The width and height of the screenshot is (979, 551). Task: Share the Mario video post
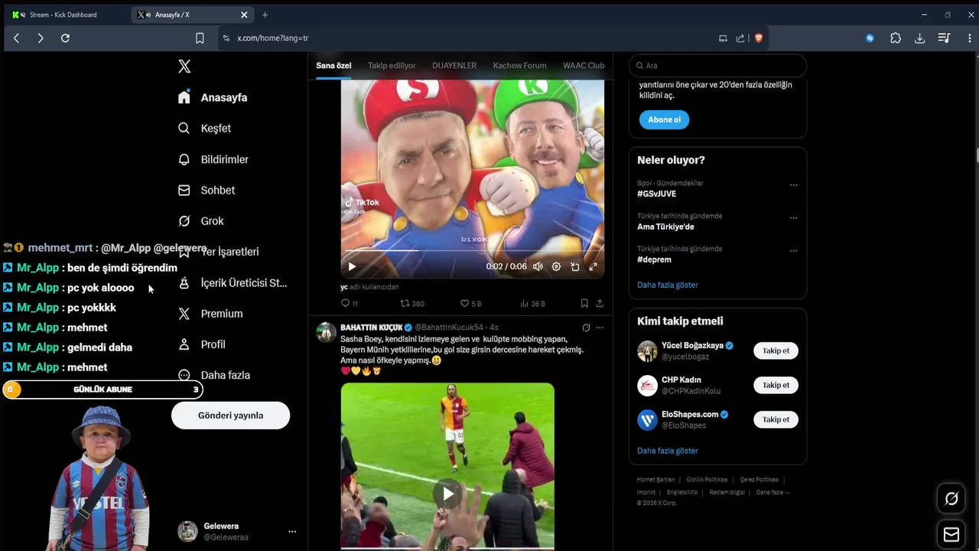pyautogui.click(x=600, y=304)
